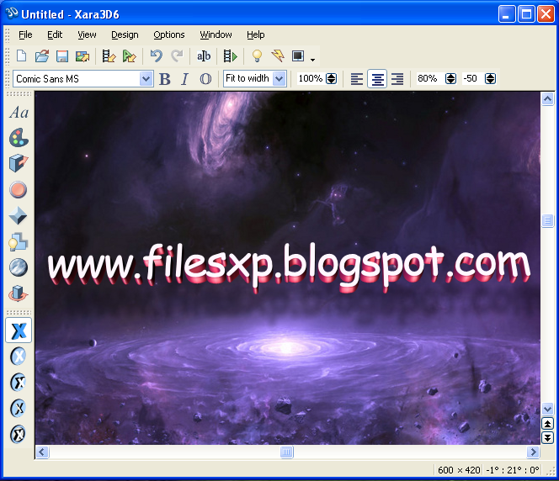559x481 pixels.
Task: Click the export animation filmstrip icon
Action: [109, 55]
